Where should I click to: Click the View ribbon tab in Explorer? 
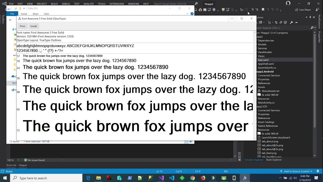(x=46, y=14)
